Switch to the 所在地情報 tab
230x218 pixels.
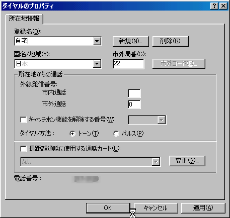click(24, 19)
